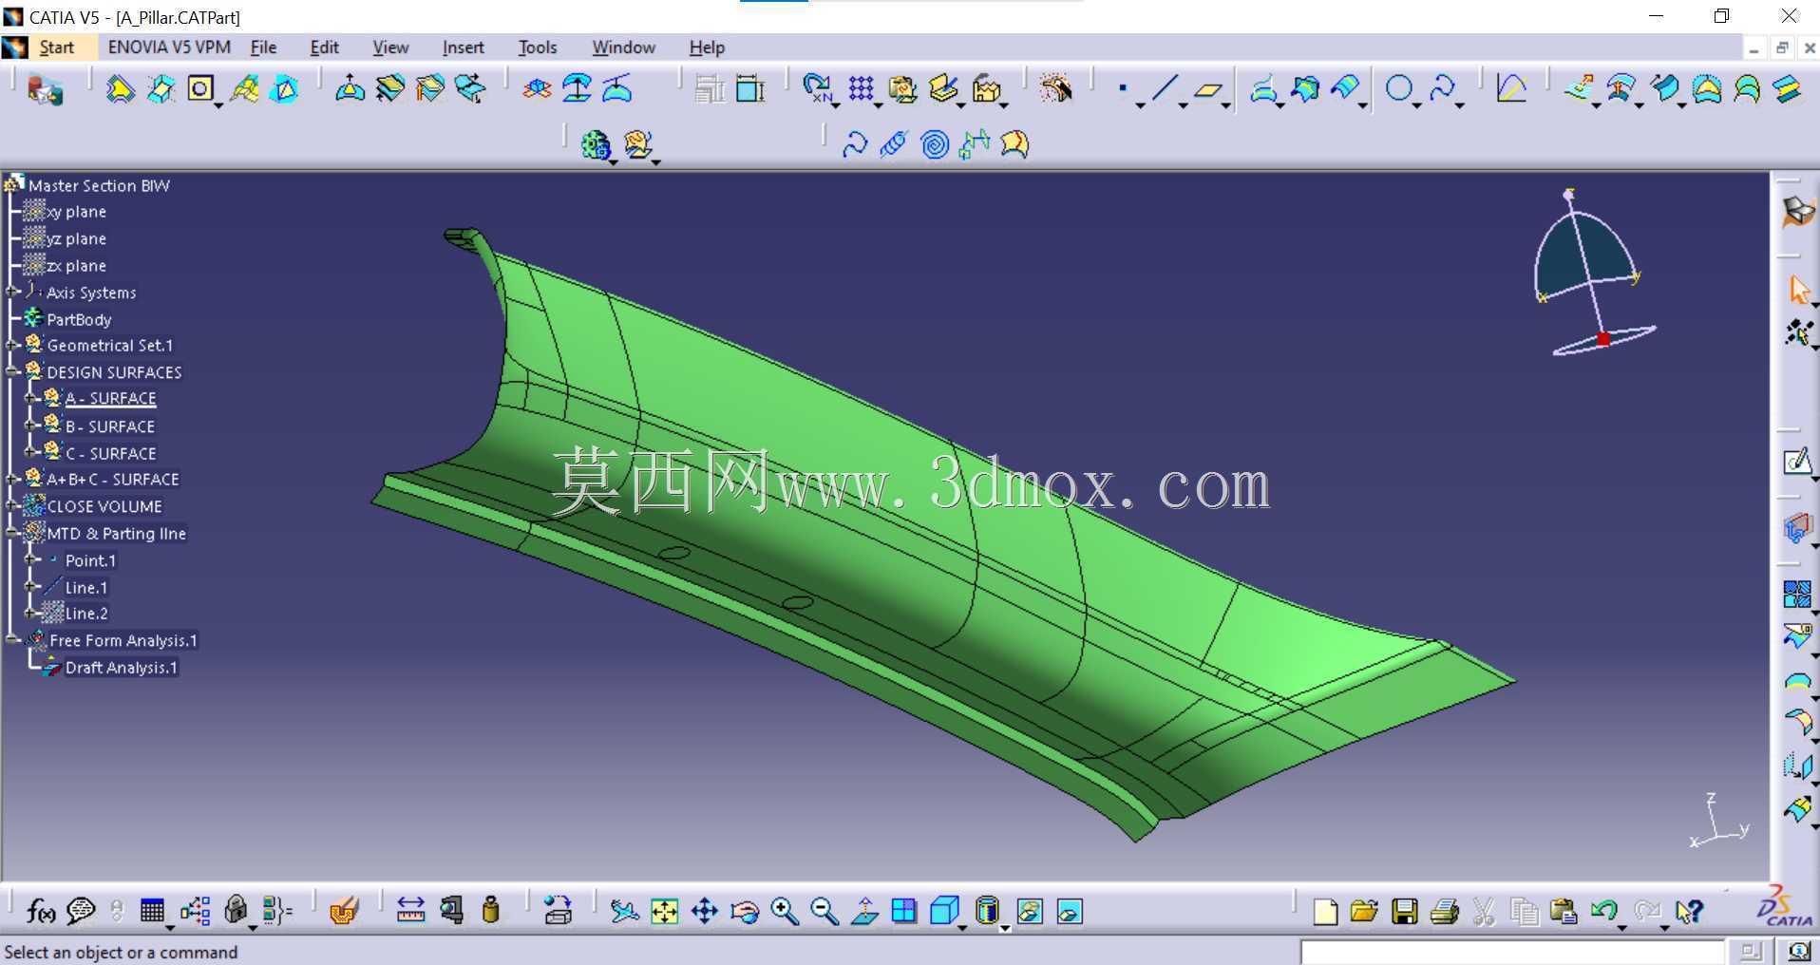Open the Design Table tool

(x=152, y=912)
